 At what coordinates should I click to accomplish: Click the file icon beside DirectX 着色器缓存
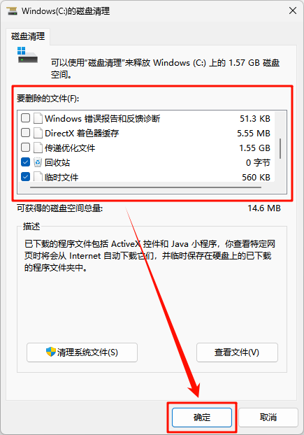click(38, 133)
